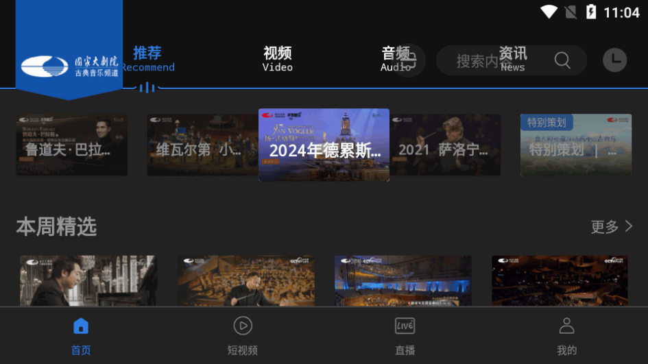Open the 特别策划 banner card
The image size is (648, 364).
(576, 145)
